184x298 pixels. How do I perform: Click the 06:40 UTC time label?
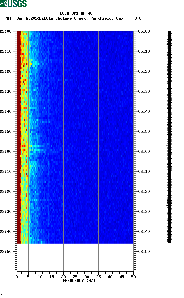[x=144, y=232]
